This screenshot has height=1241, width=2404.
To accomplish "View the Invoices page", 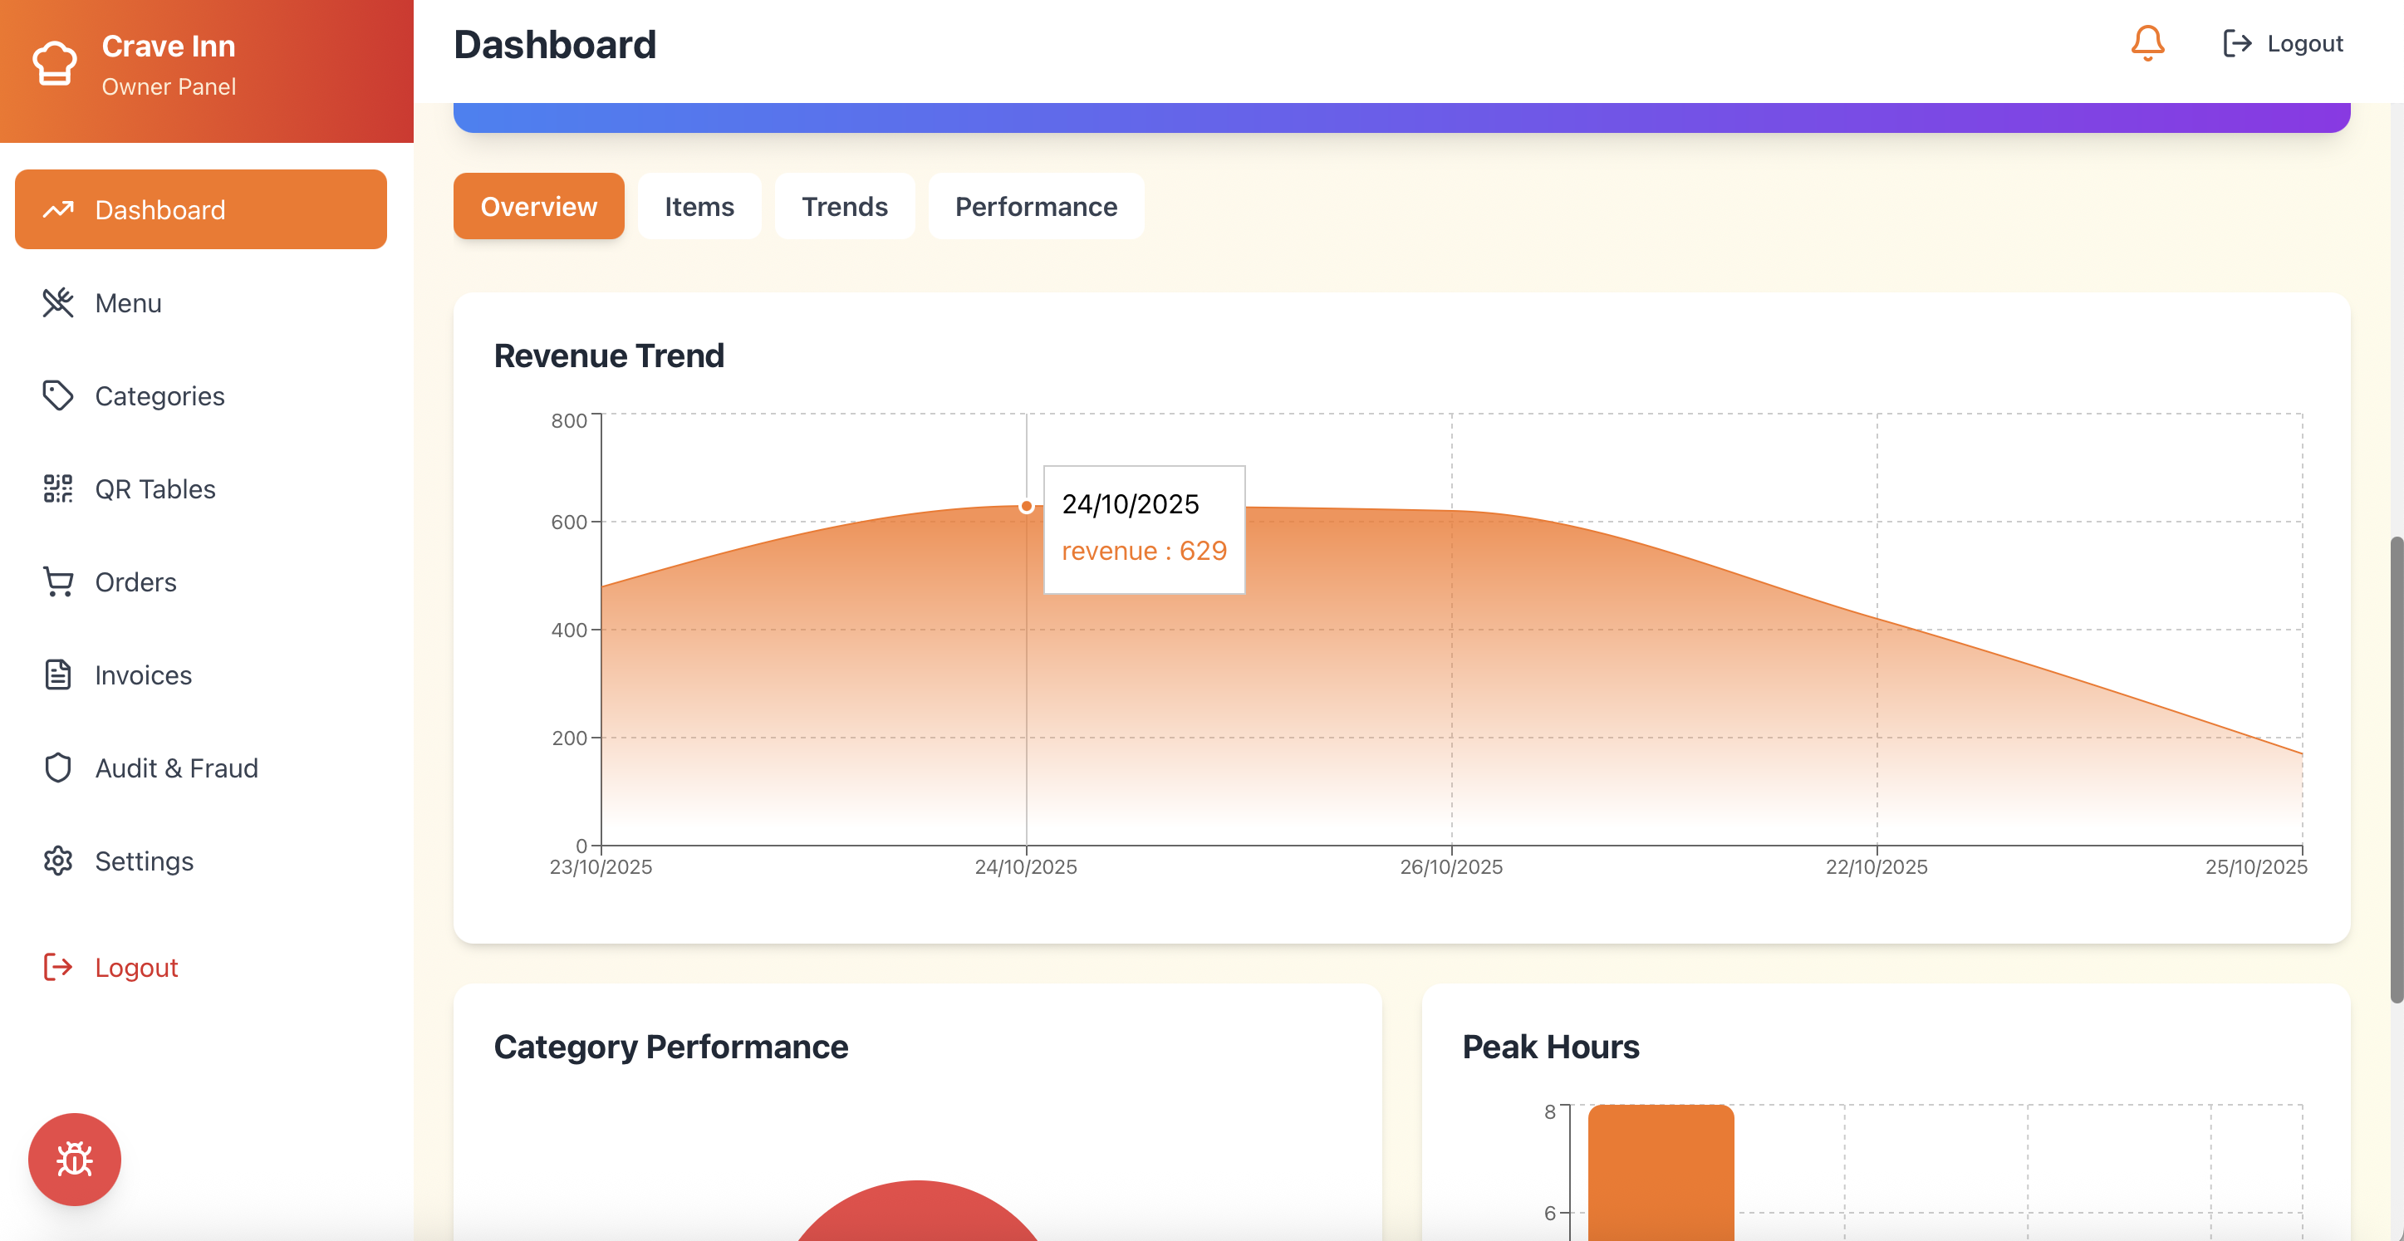I will click(201, 674).
